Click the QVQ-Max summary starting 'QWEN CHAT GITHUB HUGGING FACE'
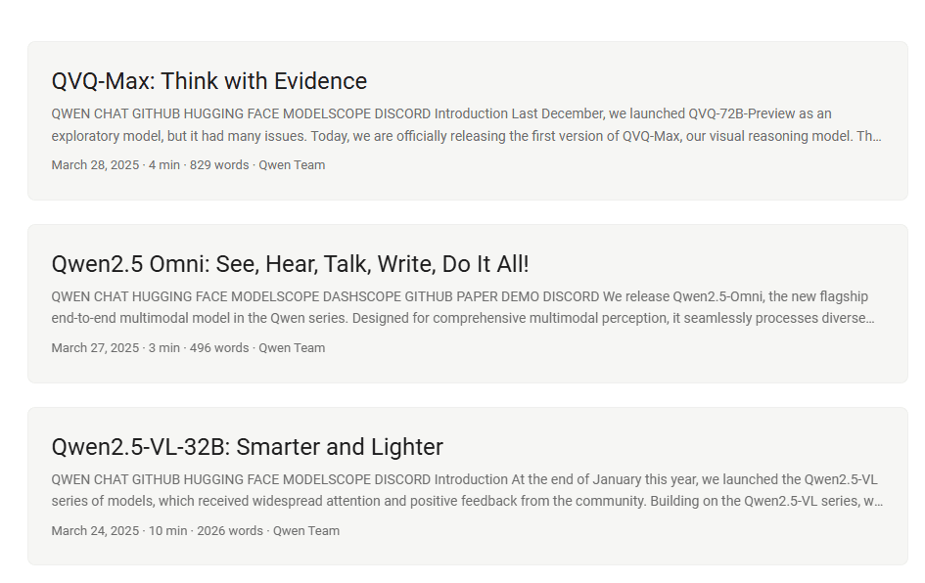This screenshot has width=925, height=583. (x=466, y=125)
